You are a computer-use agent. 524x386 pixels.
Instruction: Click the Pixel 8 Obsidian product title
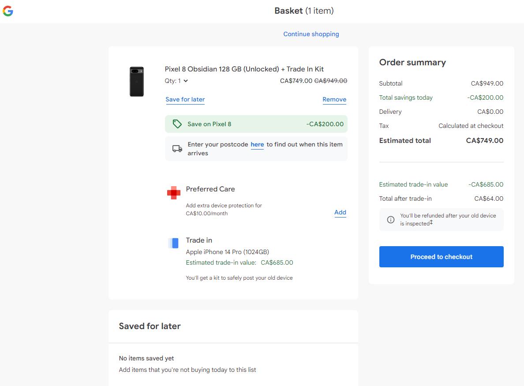[x=244, y=69]
